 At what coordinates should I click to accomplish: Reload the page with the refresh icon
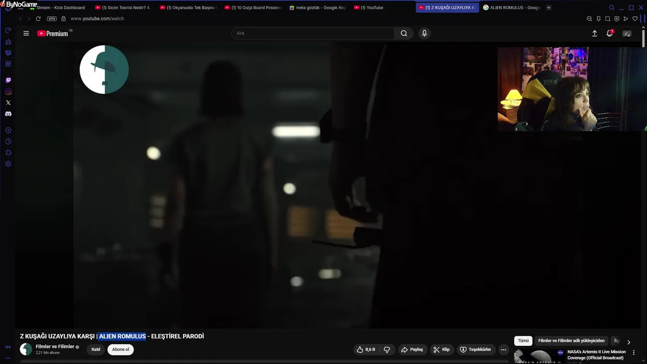coord(38,19)
